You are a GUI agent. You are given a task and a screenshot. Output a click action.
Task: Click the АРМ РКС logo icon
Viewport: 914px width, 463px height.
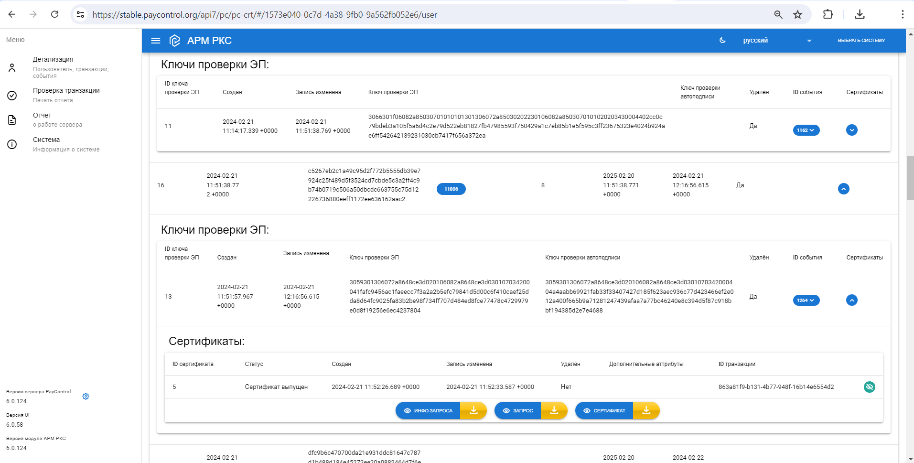point(175,41)
